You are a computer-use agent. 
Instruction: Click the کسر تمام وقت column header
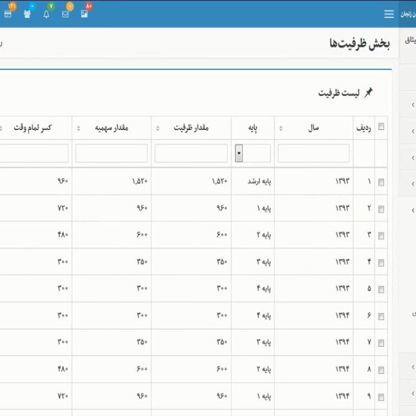pyautogui.click(x=32, y=128)
